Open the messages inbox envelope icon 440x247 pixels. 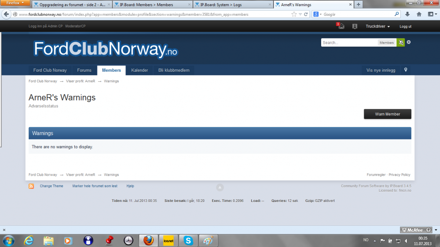pyautogui.click(x=341, y=26)
